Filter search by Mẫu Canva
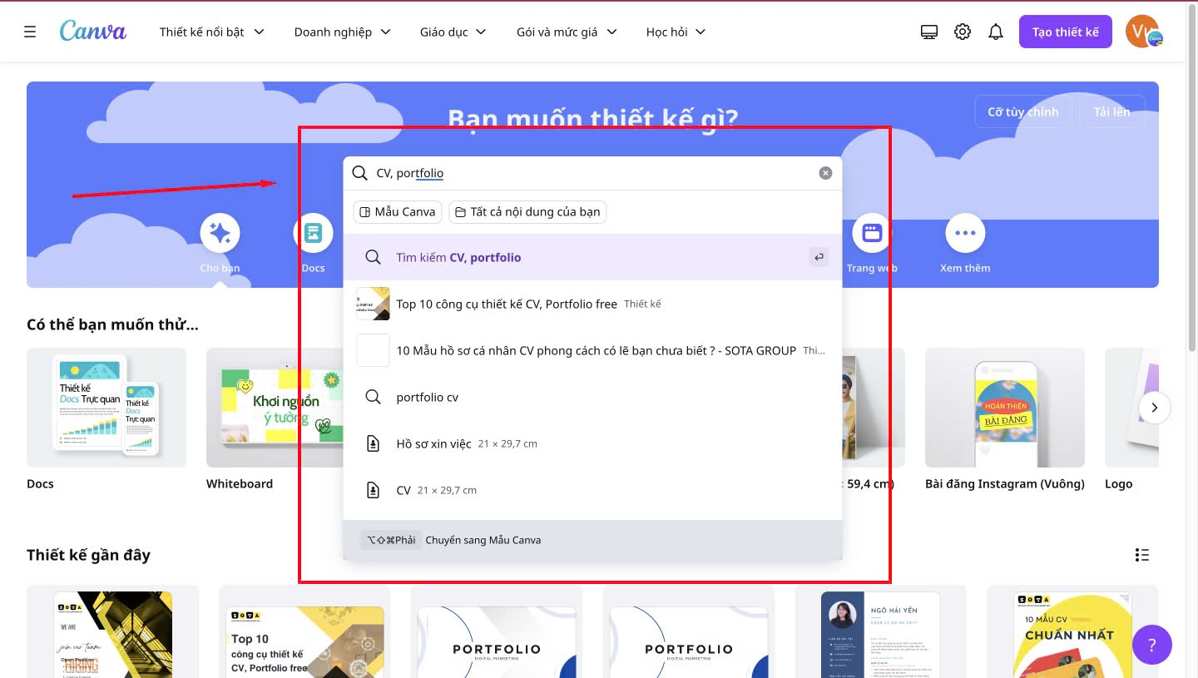This screenshot has width=1198, height=678. [398, 212]
